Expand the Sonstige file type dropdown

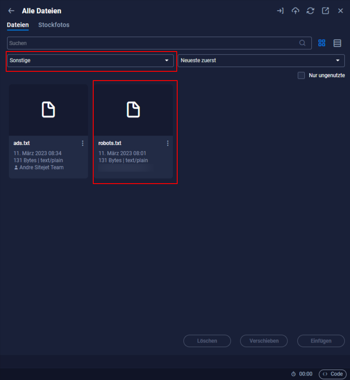[x=90, y=60]
